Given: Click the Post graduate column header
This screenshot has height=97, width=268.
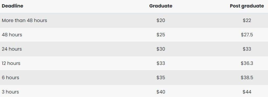Looking at the screenshot, I should [x=247, y=6].
